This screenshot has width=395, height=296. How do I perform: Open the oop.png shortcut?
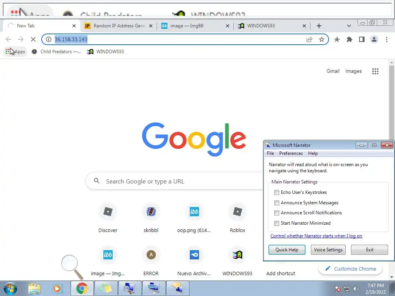point(194,218)
